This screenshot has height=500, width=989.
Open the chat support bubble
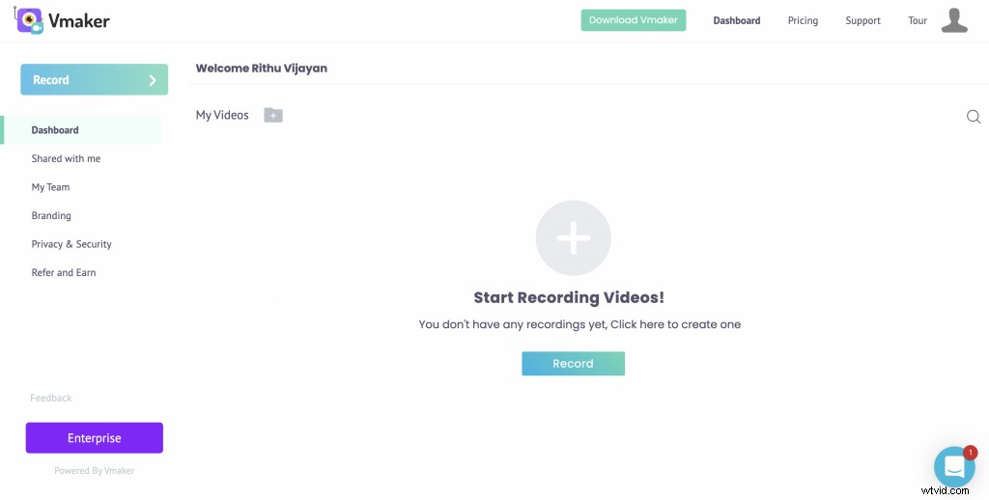[954, 467]
